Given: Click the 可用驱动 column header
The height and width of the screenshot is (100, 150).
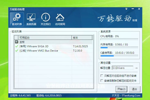Looking at the screenshot, I should (45, 38).
